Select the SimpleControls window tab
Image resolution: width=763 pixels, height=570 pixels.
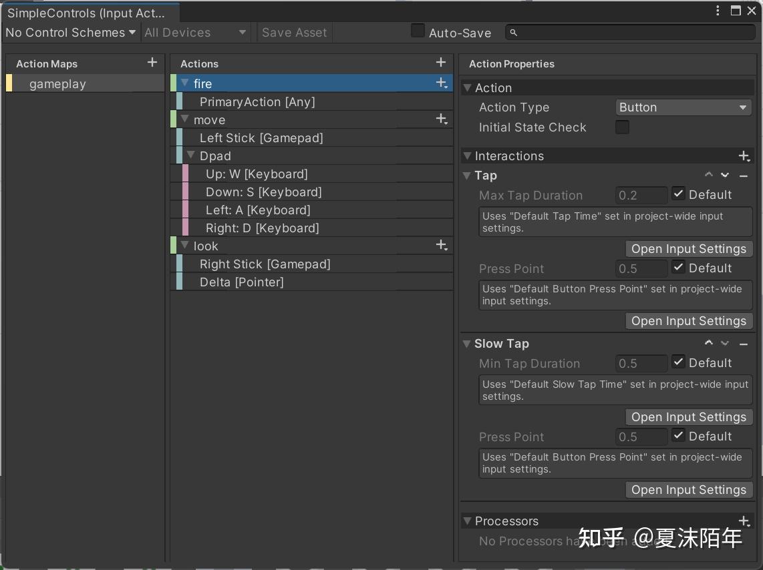[87, 12]
